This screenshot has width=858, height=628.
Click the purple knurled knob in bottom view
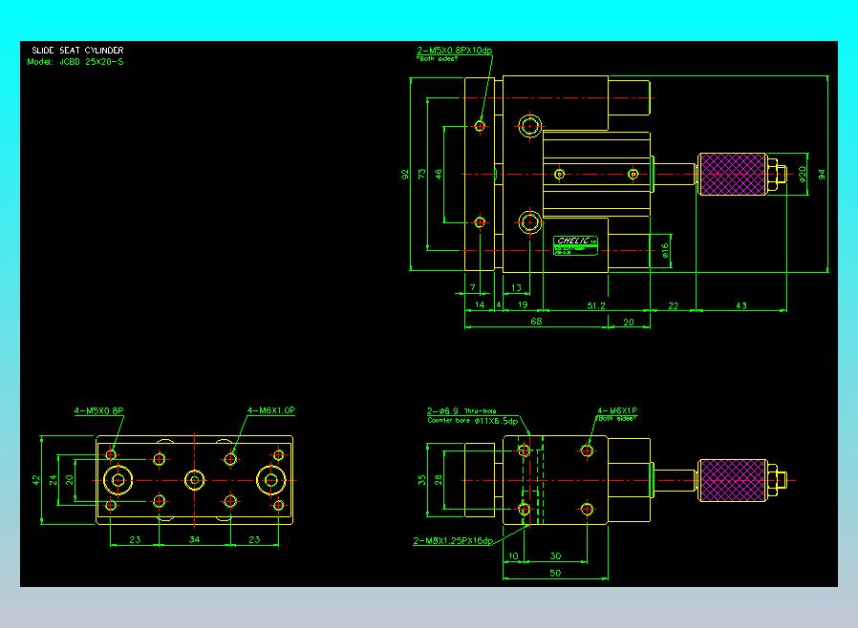tap(732, 480)
